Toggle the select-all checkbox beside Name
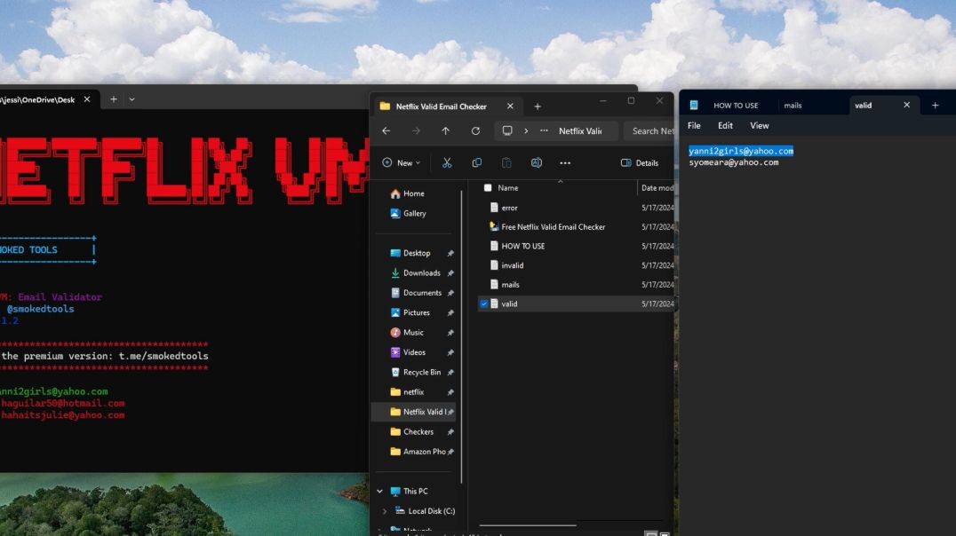956x536 pixels. (488, 187)
